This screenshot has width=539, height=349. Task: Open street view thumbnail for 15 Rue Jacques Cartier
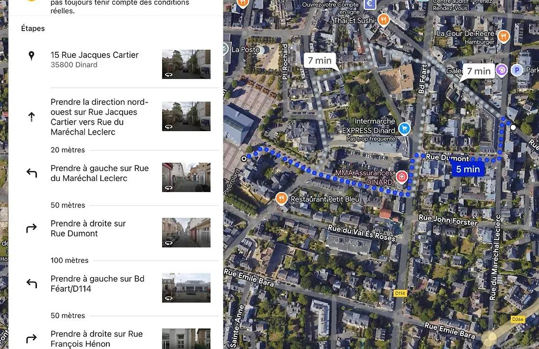coord(186,64)
